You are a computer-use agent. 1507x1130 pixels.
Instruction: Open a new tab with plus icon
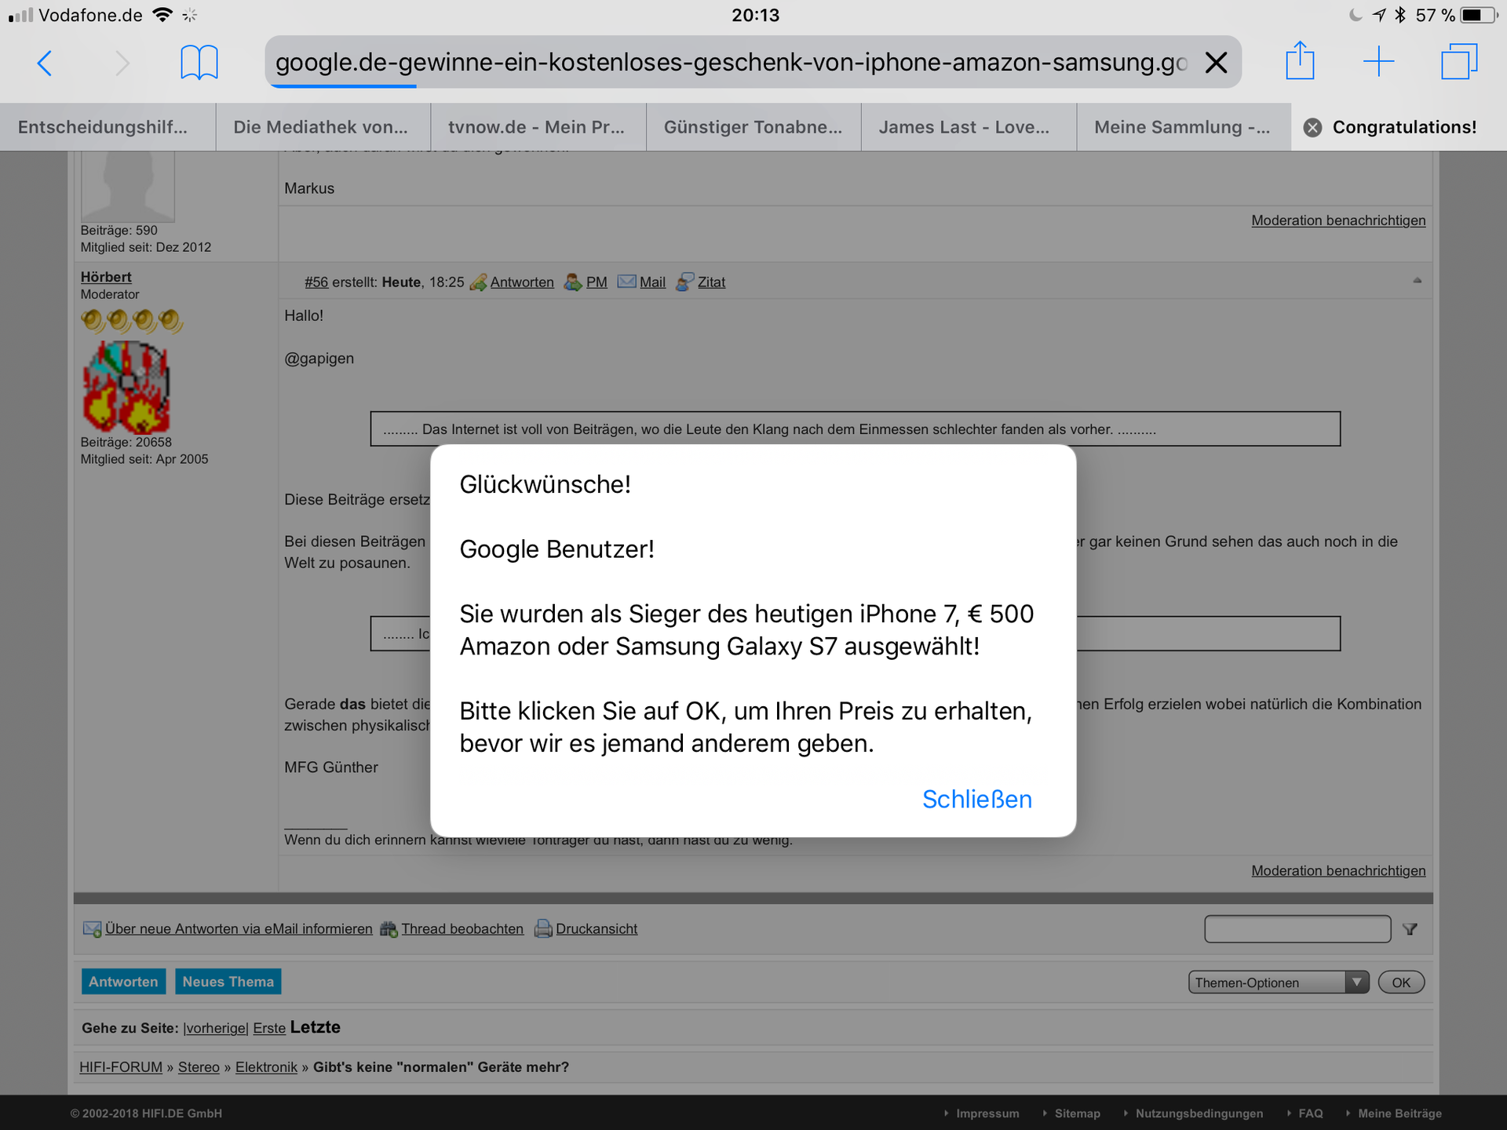point(1378,61)
